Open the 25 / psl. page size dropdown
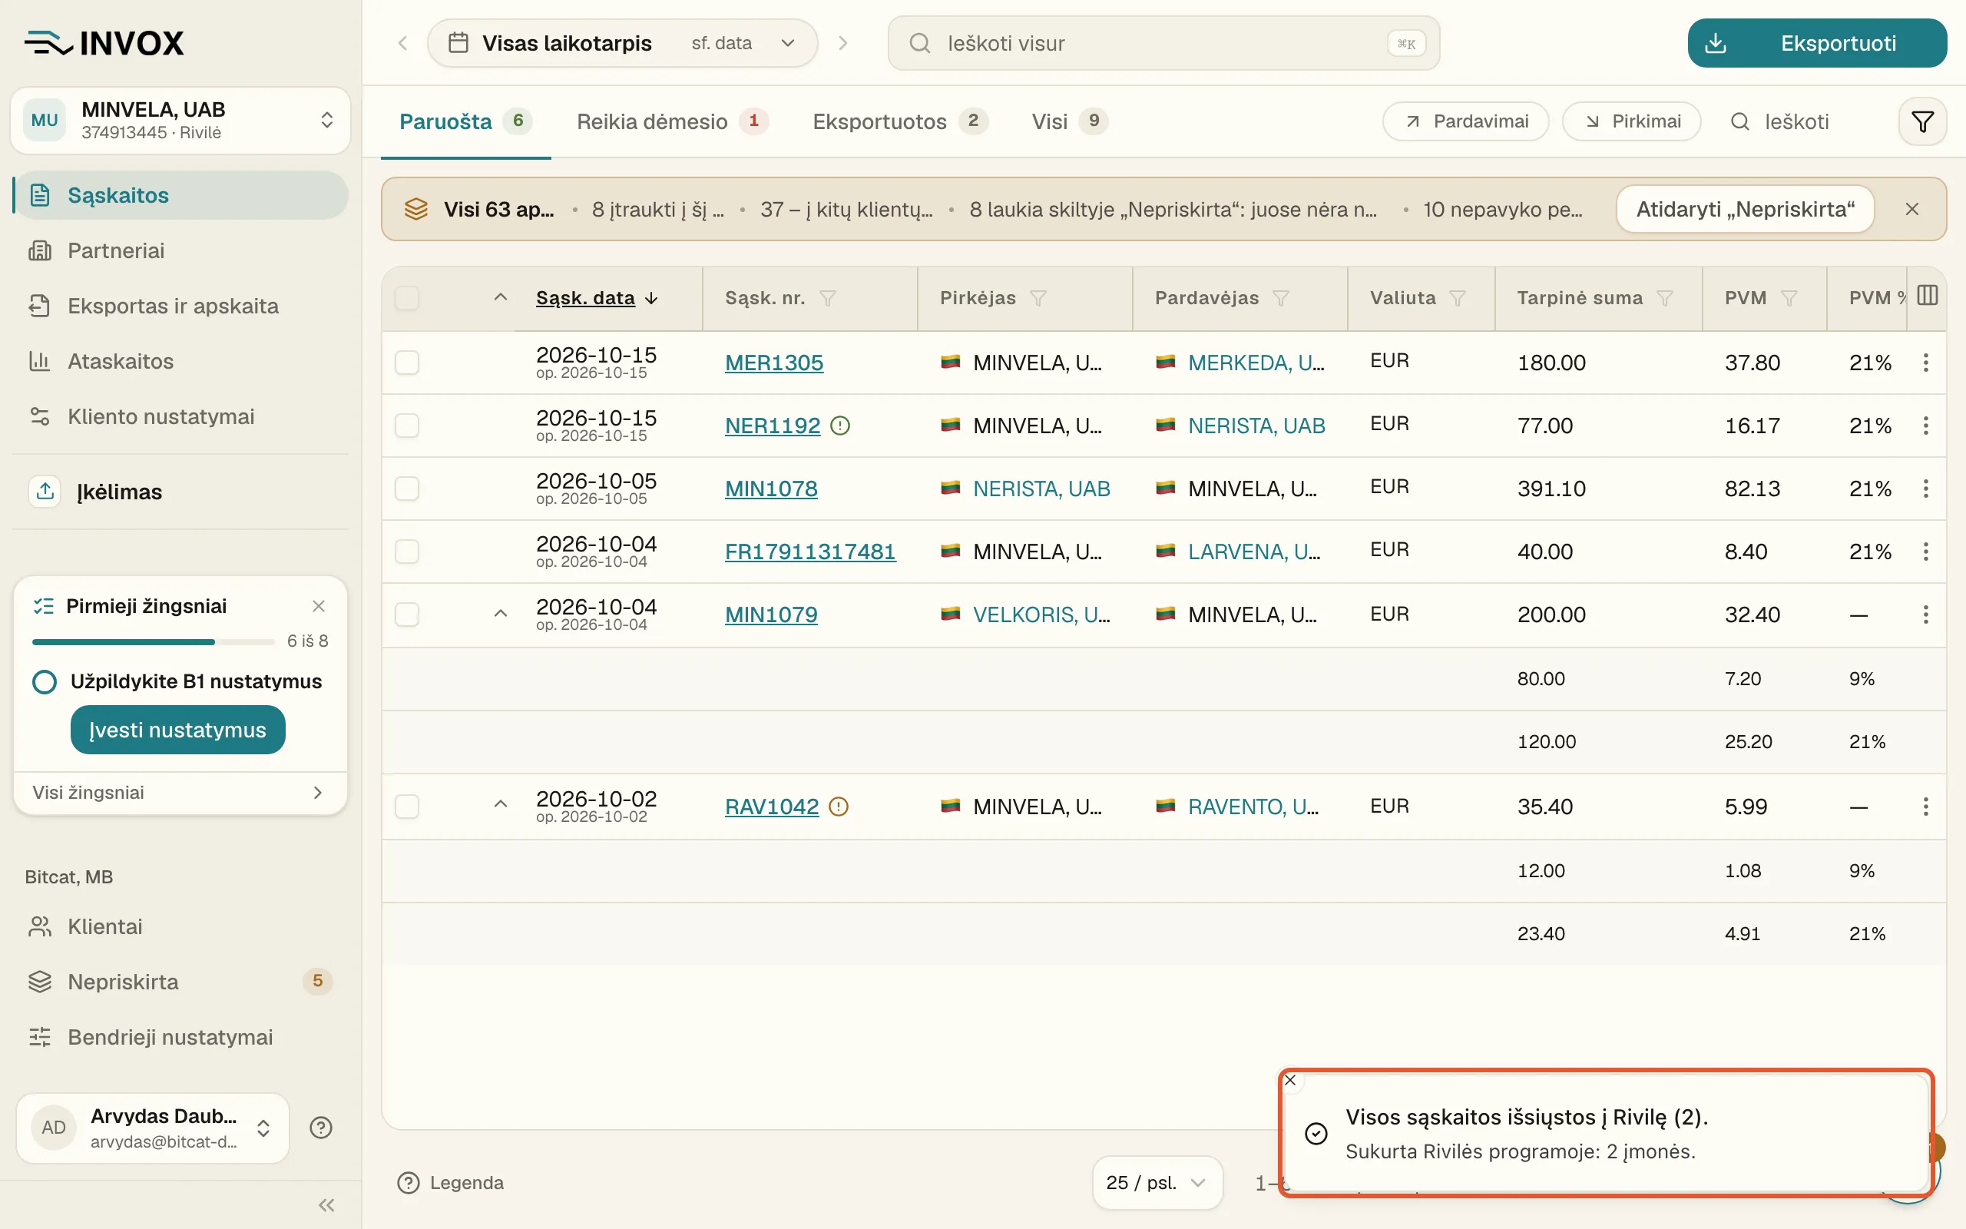The height and width of the screenshot is (1229, 1966). coord(1157,1183)
